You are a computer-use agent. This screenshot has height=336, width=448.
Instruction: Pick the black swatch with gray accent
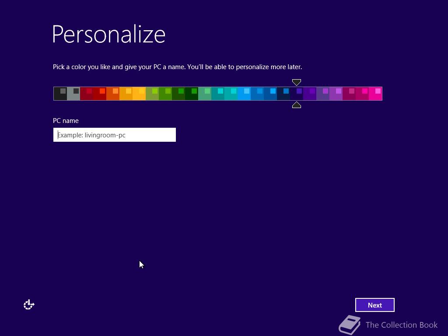(x=60, y=94)
